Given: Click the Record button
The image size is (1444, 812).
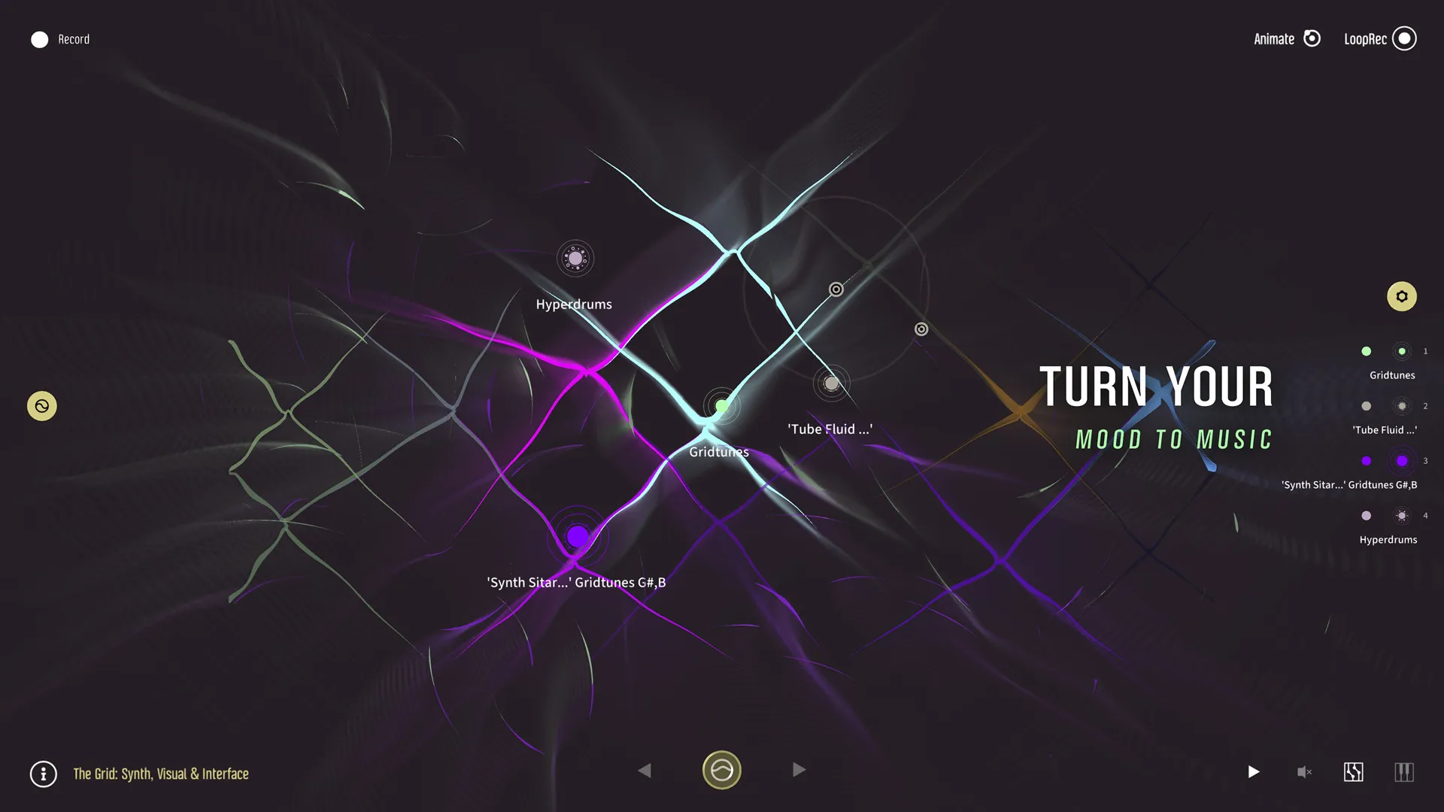Looking at the screenshot, I should click(38, 38).
